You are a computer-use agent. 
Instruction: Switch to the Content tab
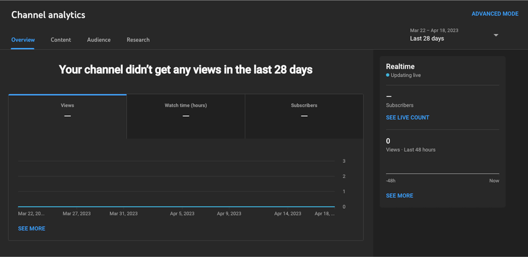61,40
